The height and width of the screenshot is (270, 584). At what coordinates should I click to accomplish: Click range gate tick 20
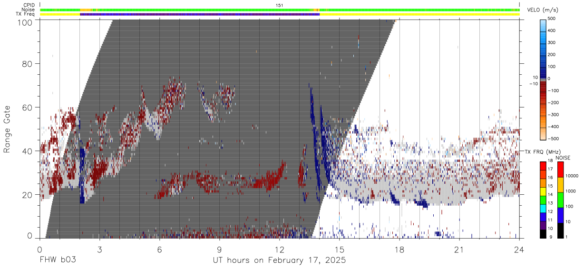tap(28, 195)
